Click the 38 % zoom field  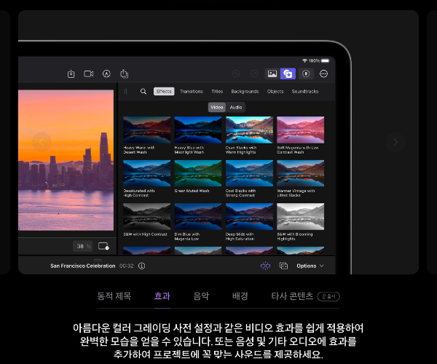click(x=83, y=246)
